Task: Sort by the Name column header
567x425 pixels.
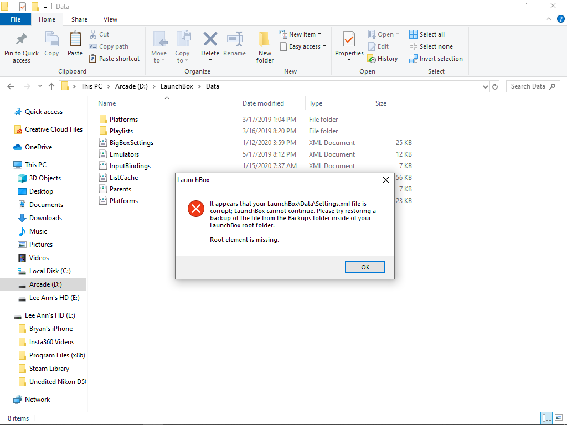Action: [107, 103]
